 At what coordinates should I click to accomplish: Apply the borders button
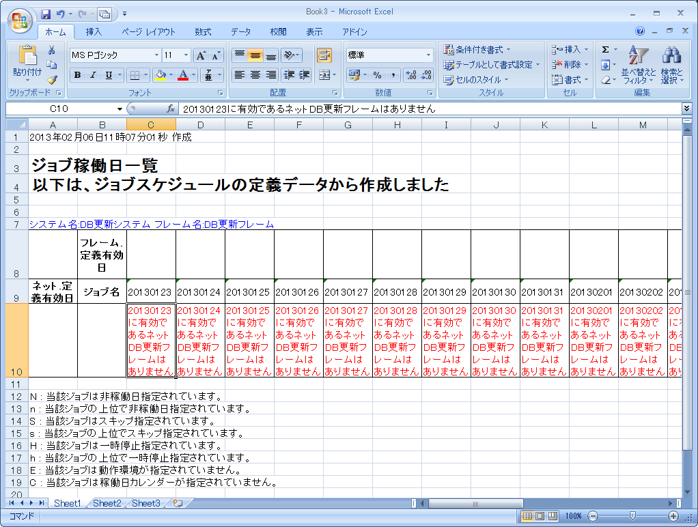135,75
